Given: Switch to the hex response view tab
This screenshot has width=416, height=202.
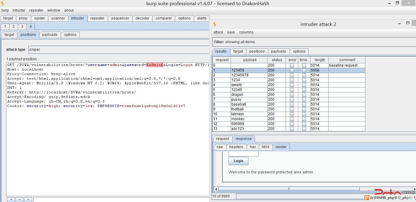Looking at the screenshot, I should tap(253, 147).
